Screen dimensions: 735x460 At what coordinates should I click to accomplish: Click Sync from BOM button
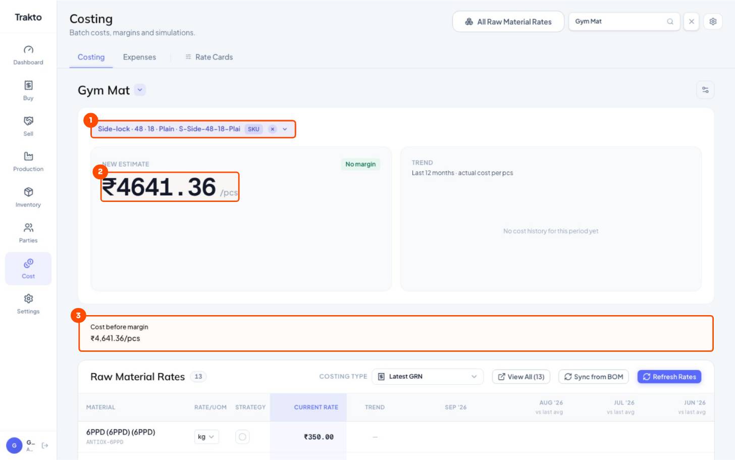pyautogui.click(x=594, y=377)
